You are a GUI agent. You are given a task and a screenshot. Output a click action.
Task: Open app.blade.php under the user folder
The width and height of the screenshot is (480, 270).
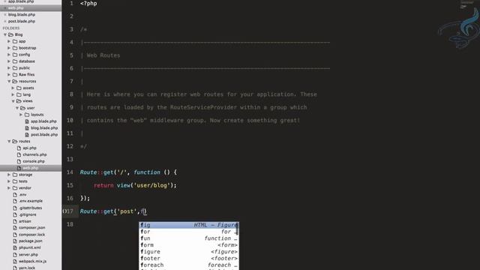pos(43,121)
